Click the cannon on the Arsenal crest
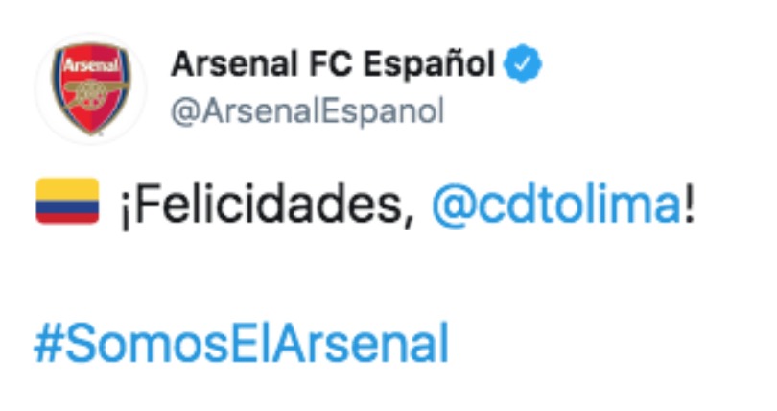The height and width of the screenshot is (411, 777). tap(90, 92)
